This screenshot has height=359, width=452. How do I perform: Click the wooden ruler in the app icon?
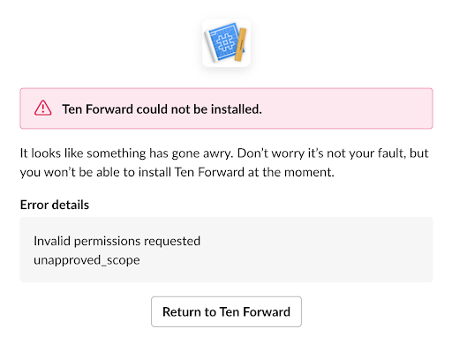[240, 45]
